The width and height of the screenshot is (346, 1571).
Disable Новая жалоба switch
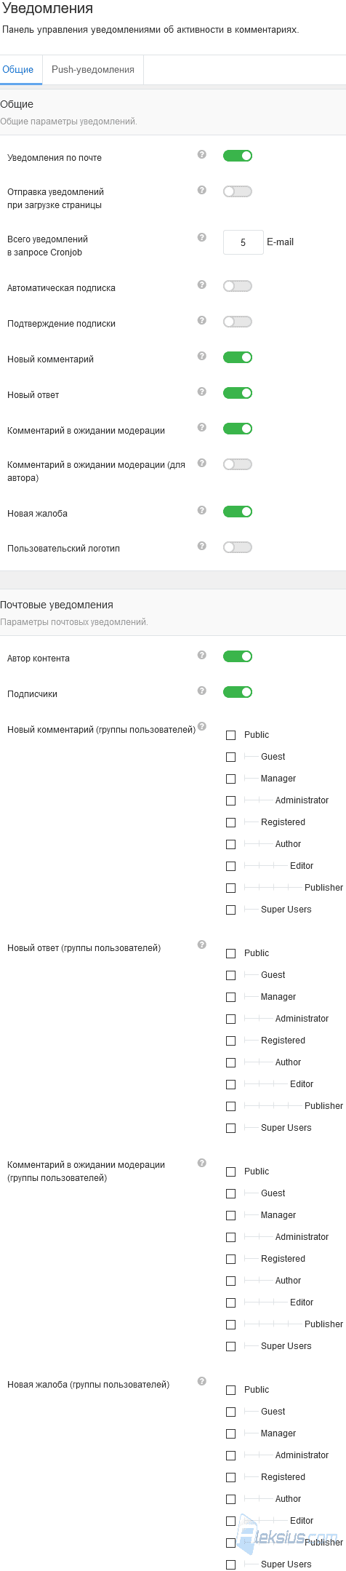point(238,512)
